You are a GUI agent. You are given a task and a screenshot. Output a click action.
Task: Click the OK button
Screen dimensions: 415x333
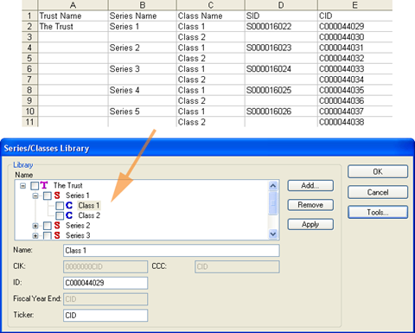[378, 172]
